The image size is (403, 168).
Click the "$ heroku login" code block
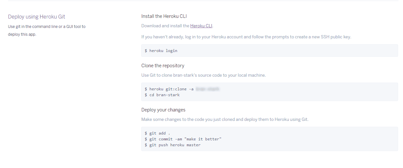click(269, 51)
